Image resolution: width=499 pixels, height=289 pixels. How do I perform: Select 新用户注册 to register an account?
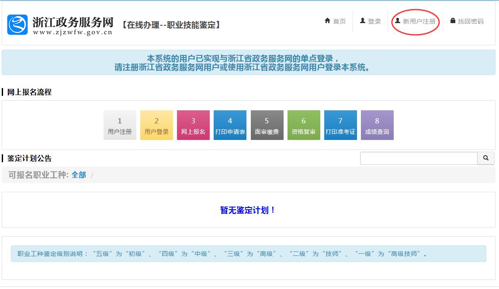419,21
